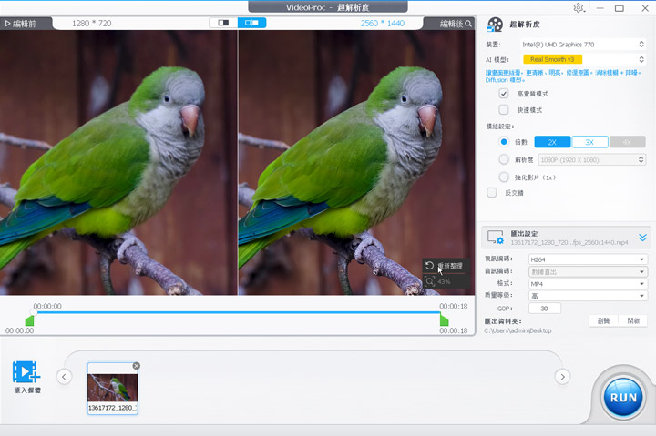Click the 開啟 open folder button

tap(633, 321)
